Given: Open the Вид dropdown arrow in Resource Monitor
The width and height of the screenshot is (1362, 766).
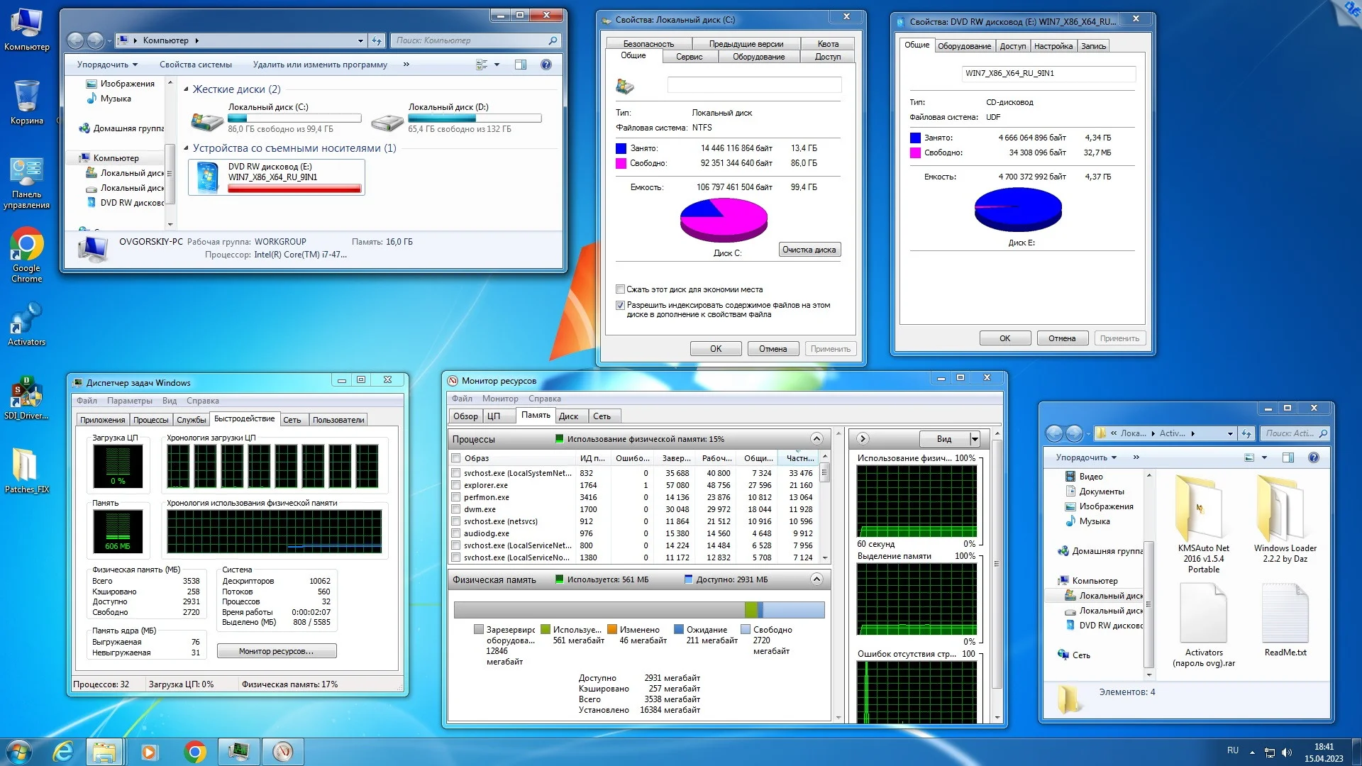Looking at the screenshot, I should (975, 439).
